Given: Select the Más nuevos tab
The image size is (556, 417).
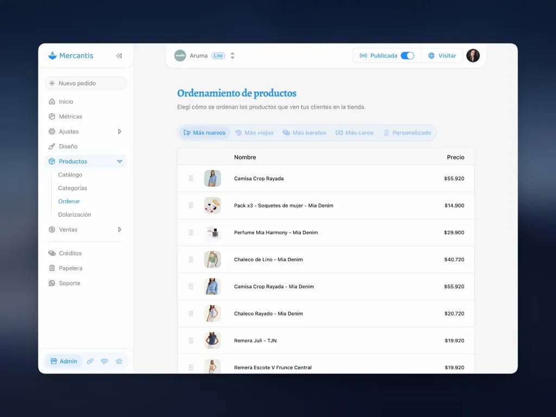Looking at the screenshot, I should (205, 132).
